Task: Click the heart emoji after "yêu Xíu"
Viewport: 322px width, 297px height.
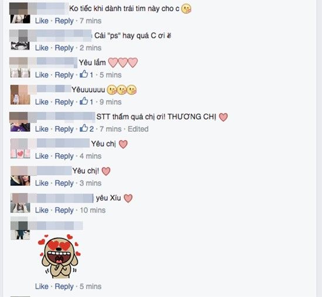Action: (x=128, y=199)
